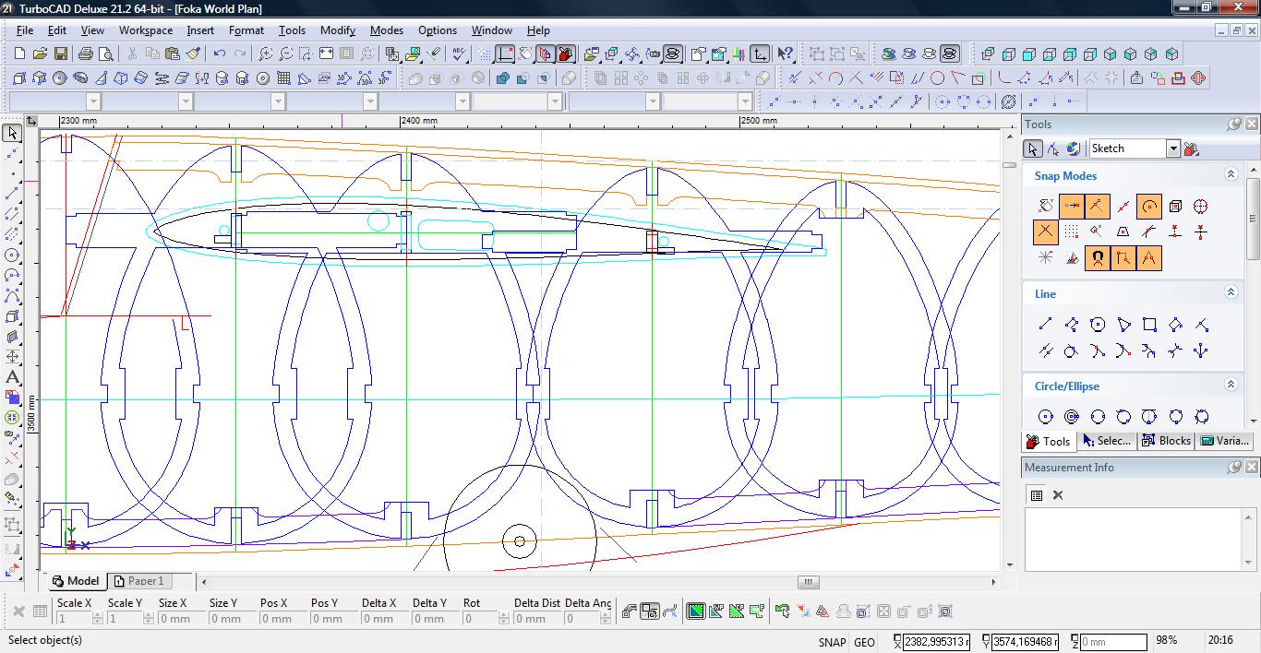Click the Print icon in toolbar
The height and width of the screenshot is (653, 1261).
86,54
